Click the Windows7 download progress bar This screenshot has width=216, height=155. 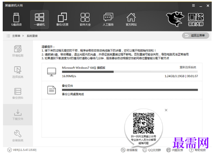(x=130, y=72)
